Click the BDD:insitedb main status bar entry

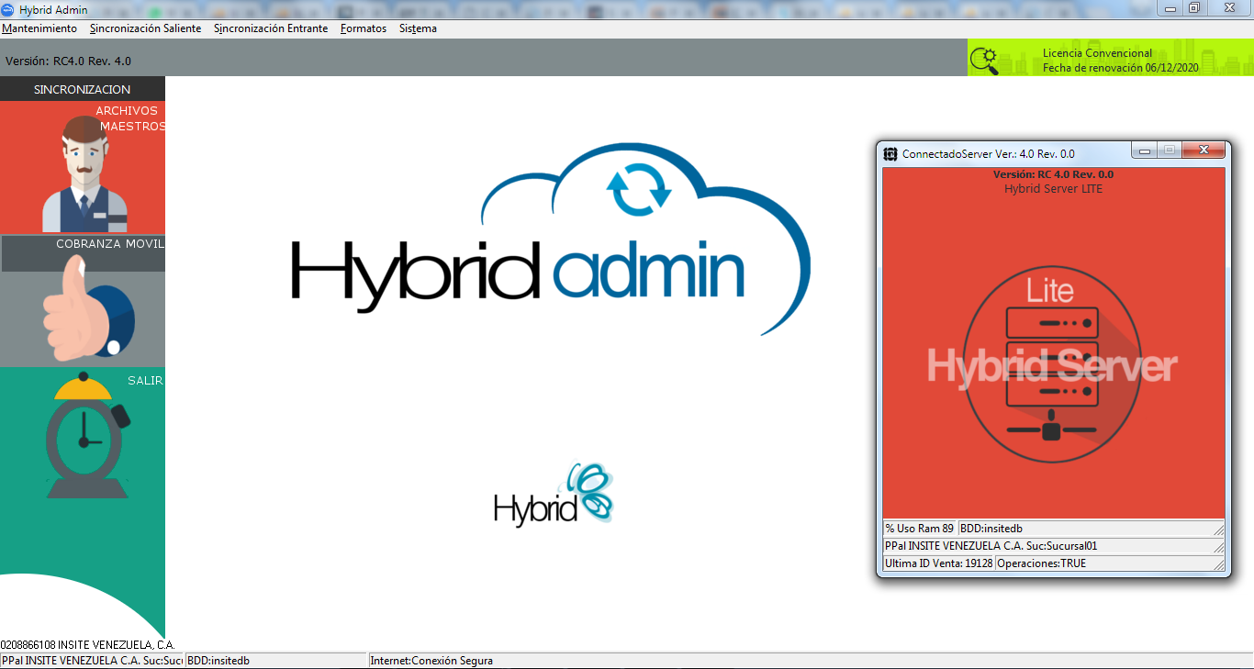click(275, 661)
